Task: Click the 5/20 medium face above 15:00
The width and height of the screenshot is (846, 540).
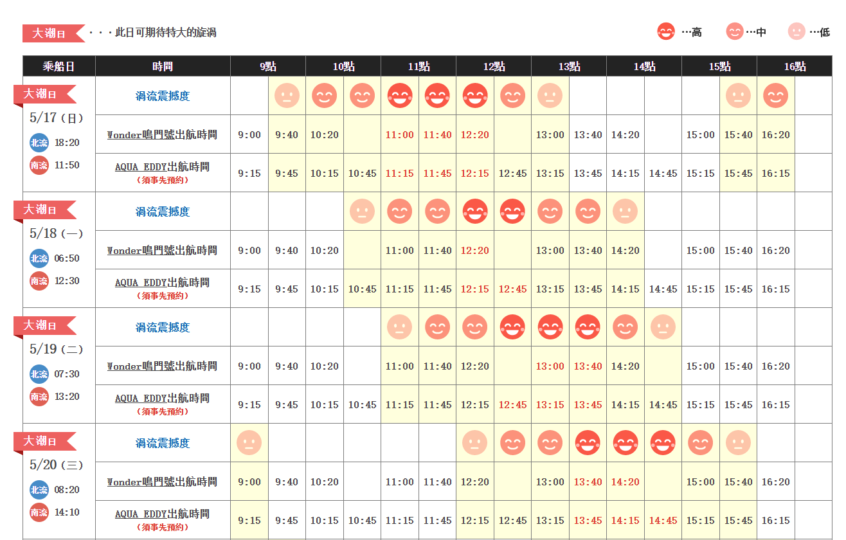Action: (701, 443)
